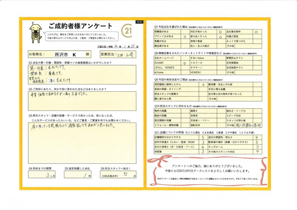Click inside the Q3 answer box
This screenshot has height=210, width=297.
tap(82, 143)
